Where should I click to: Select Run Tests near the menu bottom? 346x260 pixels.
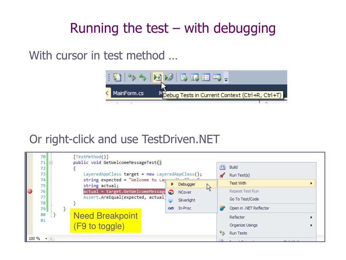[267, 233]
